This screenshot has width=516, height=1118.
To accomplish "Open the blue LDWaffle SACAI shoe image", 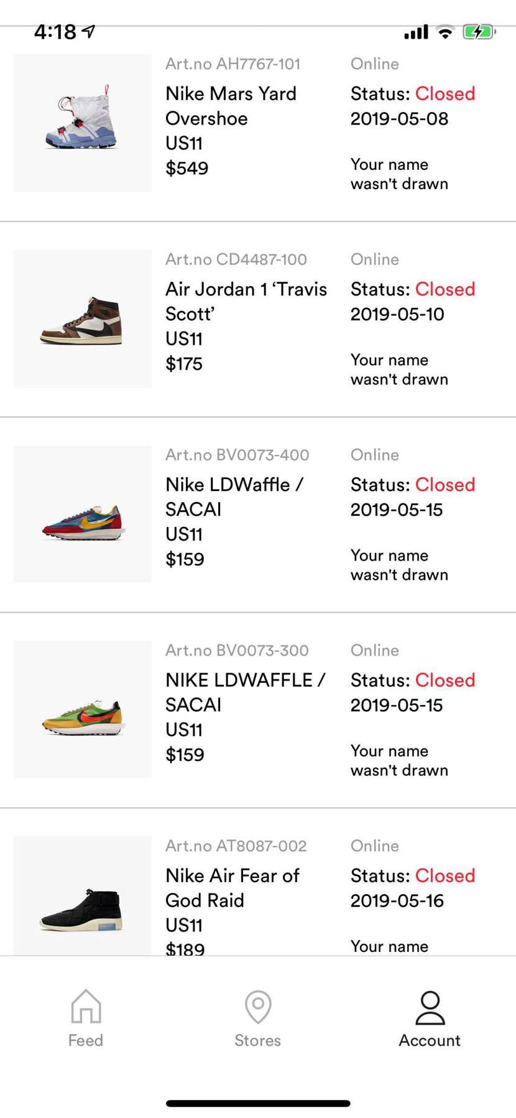I will tap(82, 514).
